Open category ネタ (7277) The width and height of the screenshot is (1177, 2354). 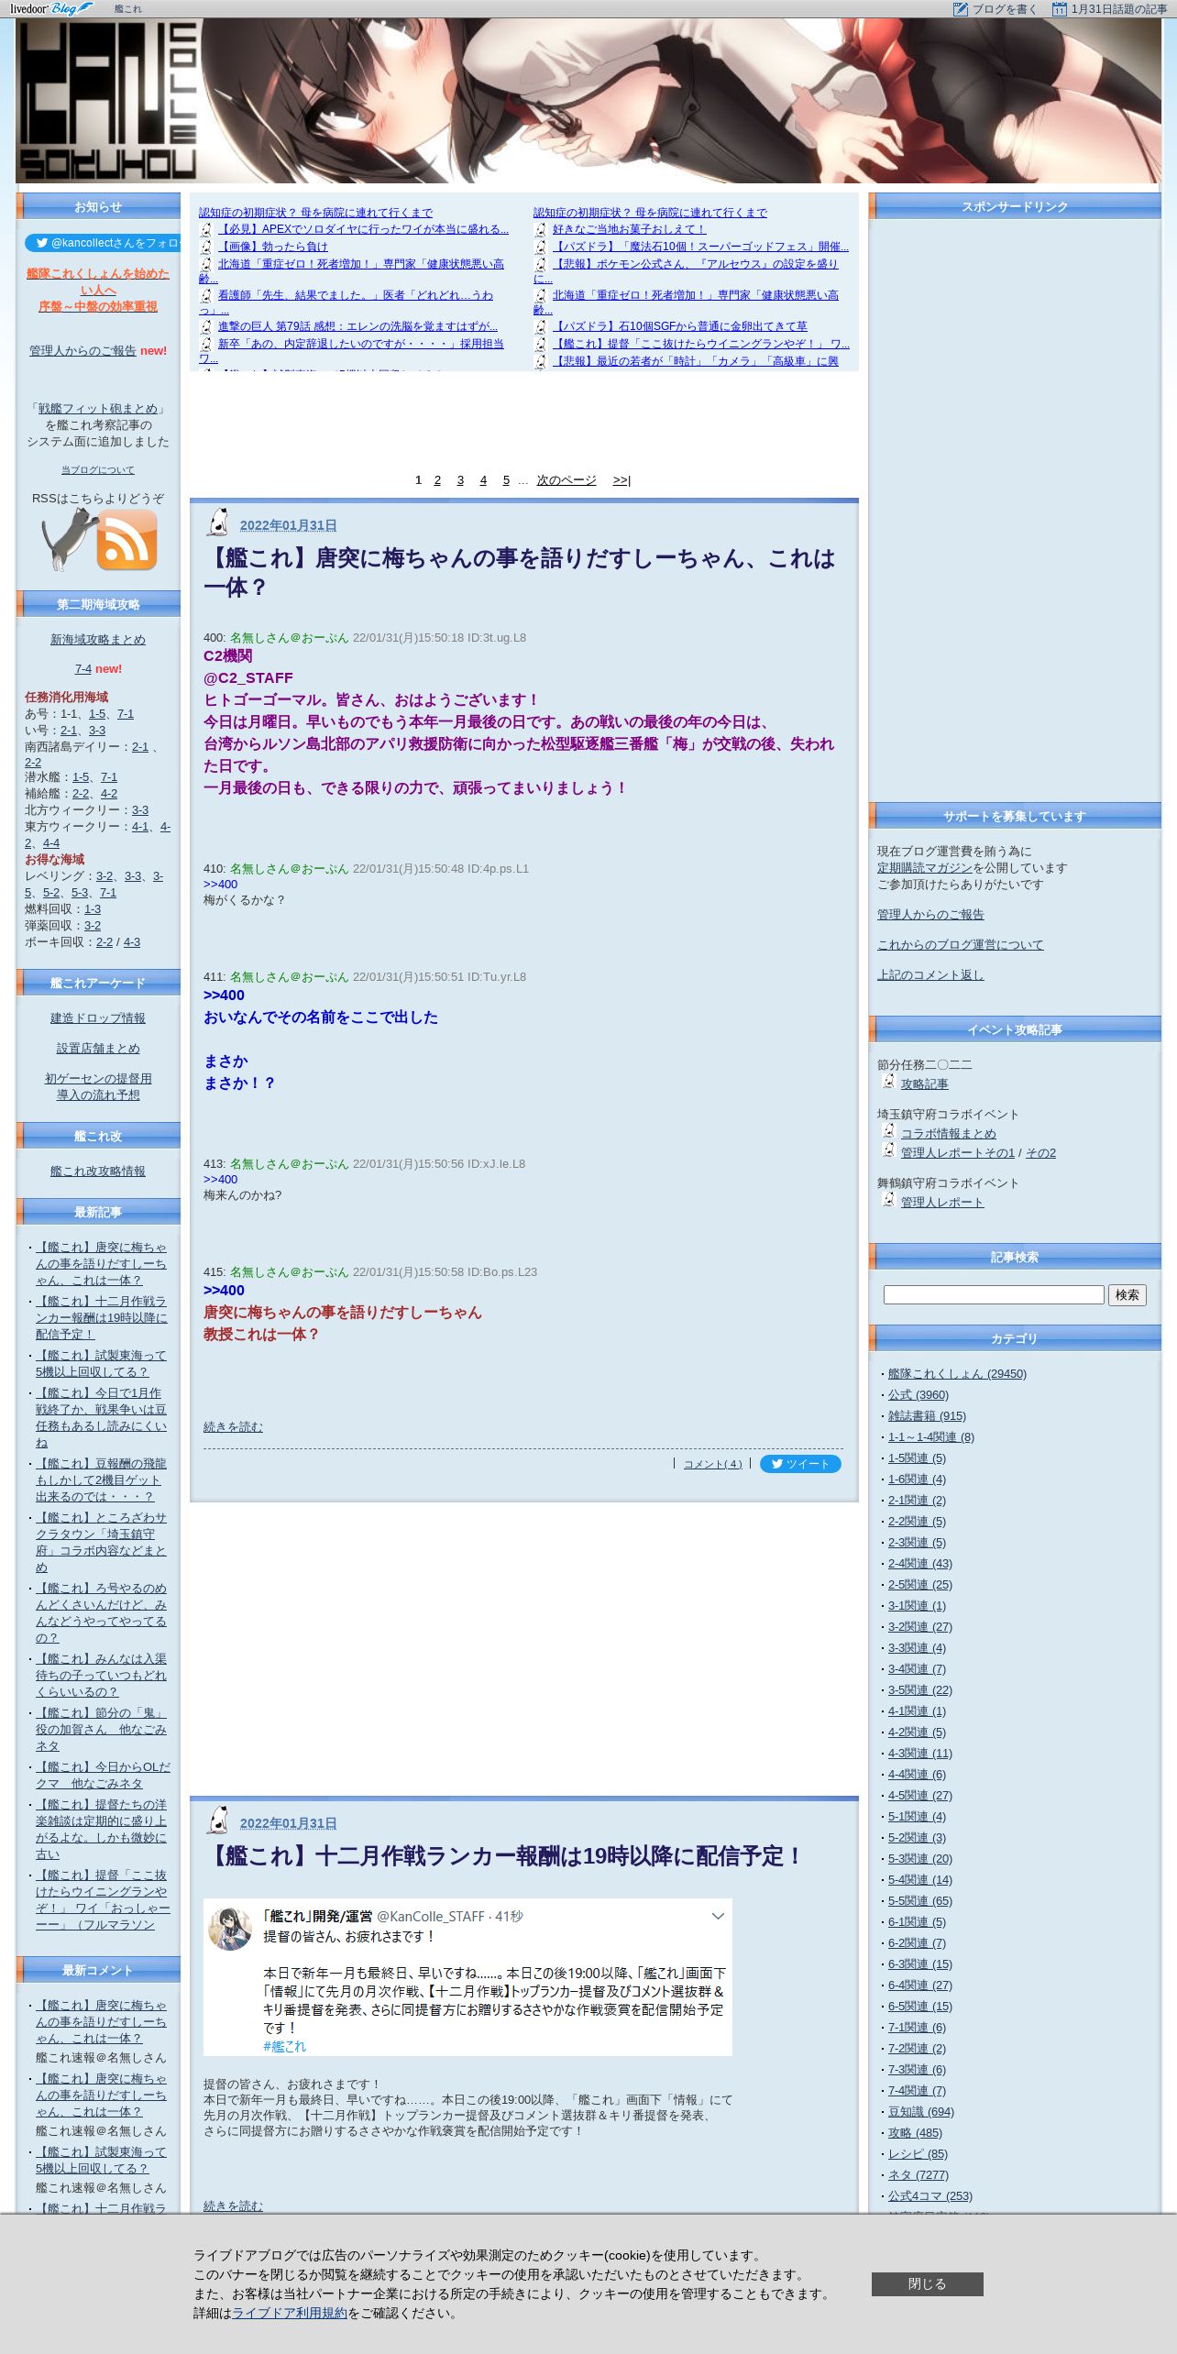918,2175
